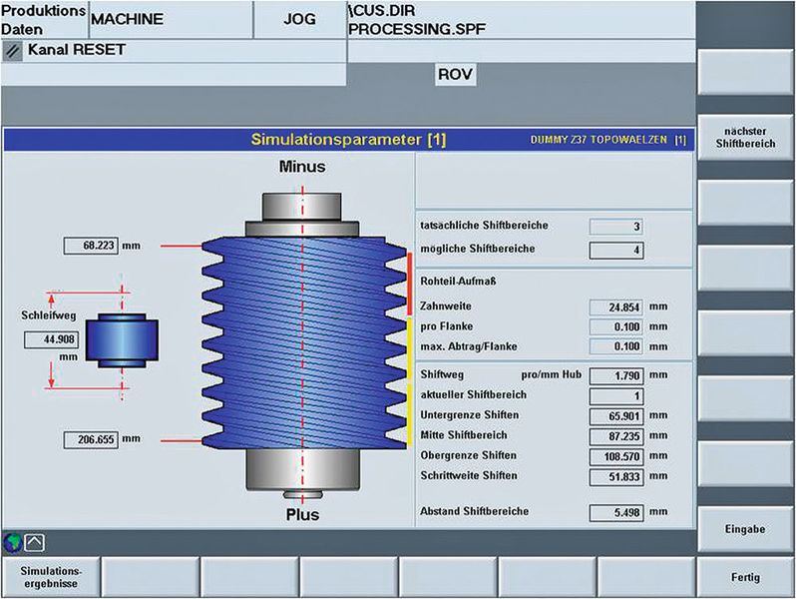The width and height of the screenshot is (796, 599).
Task: Click the aktueller Shiftbereich value 1
Action: 616,396
